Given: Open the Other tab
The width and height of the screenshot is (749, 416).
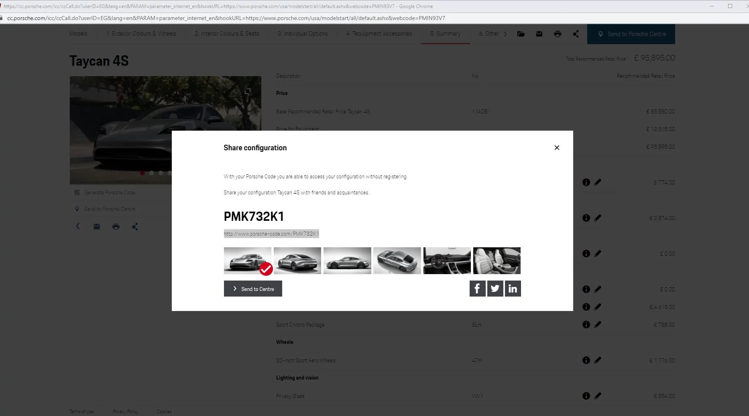Looking at the screenshot, I should [489, 34].
